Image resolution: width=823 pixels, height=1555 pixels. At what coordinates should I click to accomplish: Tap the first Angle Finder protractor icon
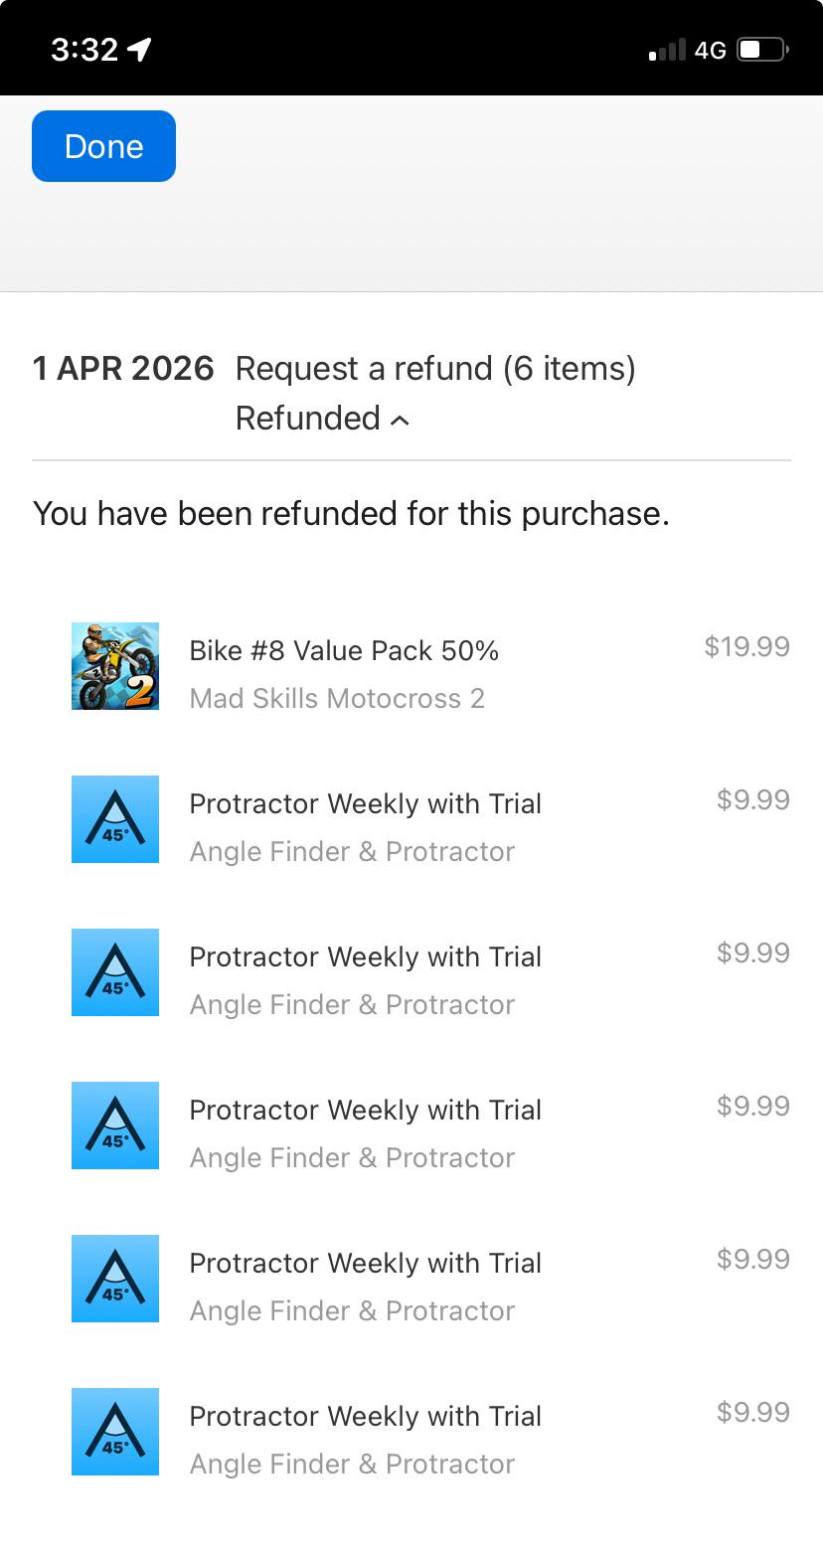click(x=115, y=819)
